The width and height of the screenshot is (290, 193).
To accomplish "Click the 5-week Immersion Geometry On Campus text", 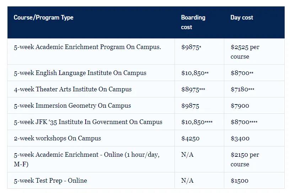I will [x=72, y=106].
